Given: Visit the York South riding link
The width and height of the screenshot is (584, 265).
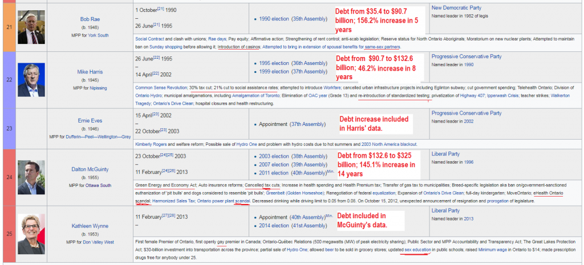Looking at the screenshot, I should pyautogui.click(x=96, y=35).
